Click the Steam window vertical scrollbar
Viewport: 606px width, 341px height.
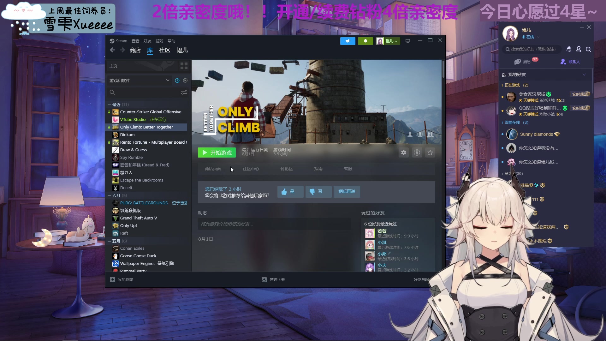[x=443, y=69]
